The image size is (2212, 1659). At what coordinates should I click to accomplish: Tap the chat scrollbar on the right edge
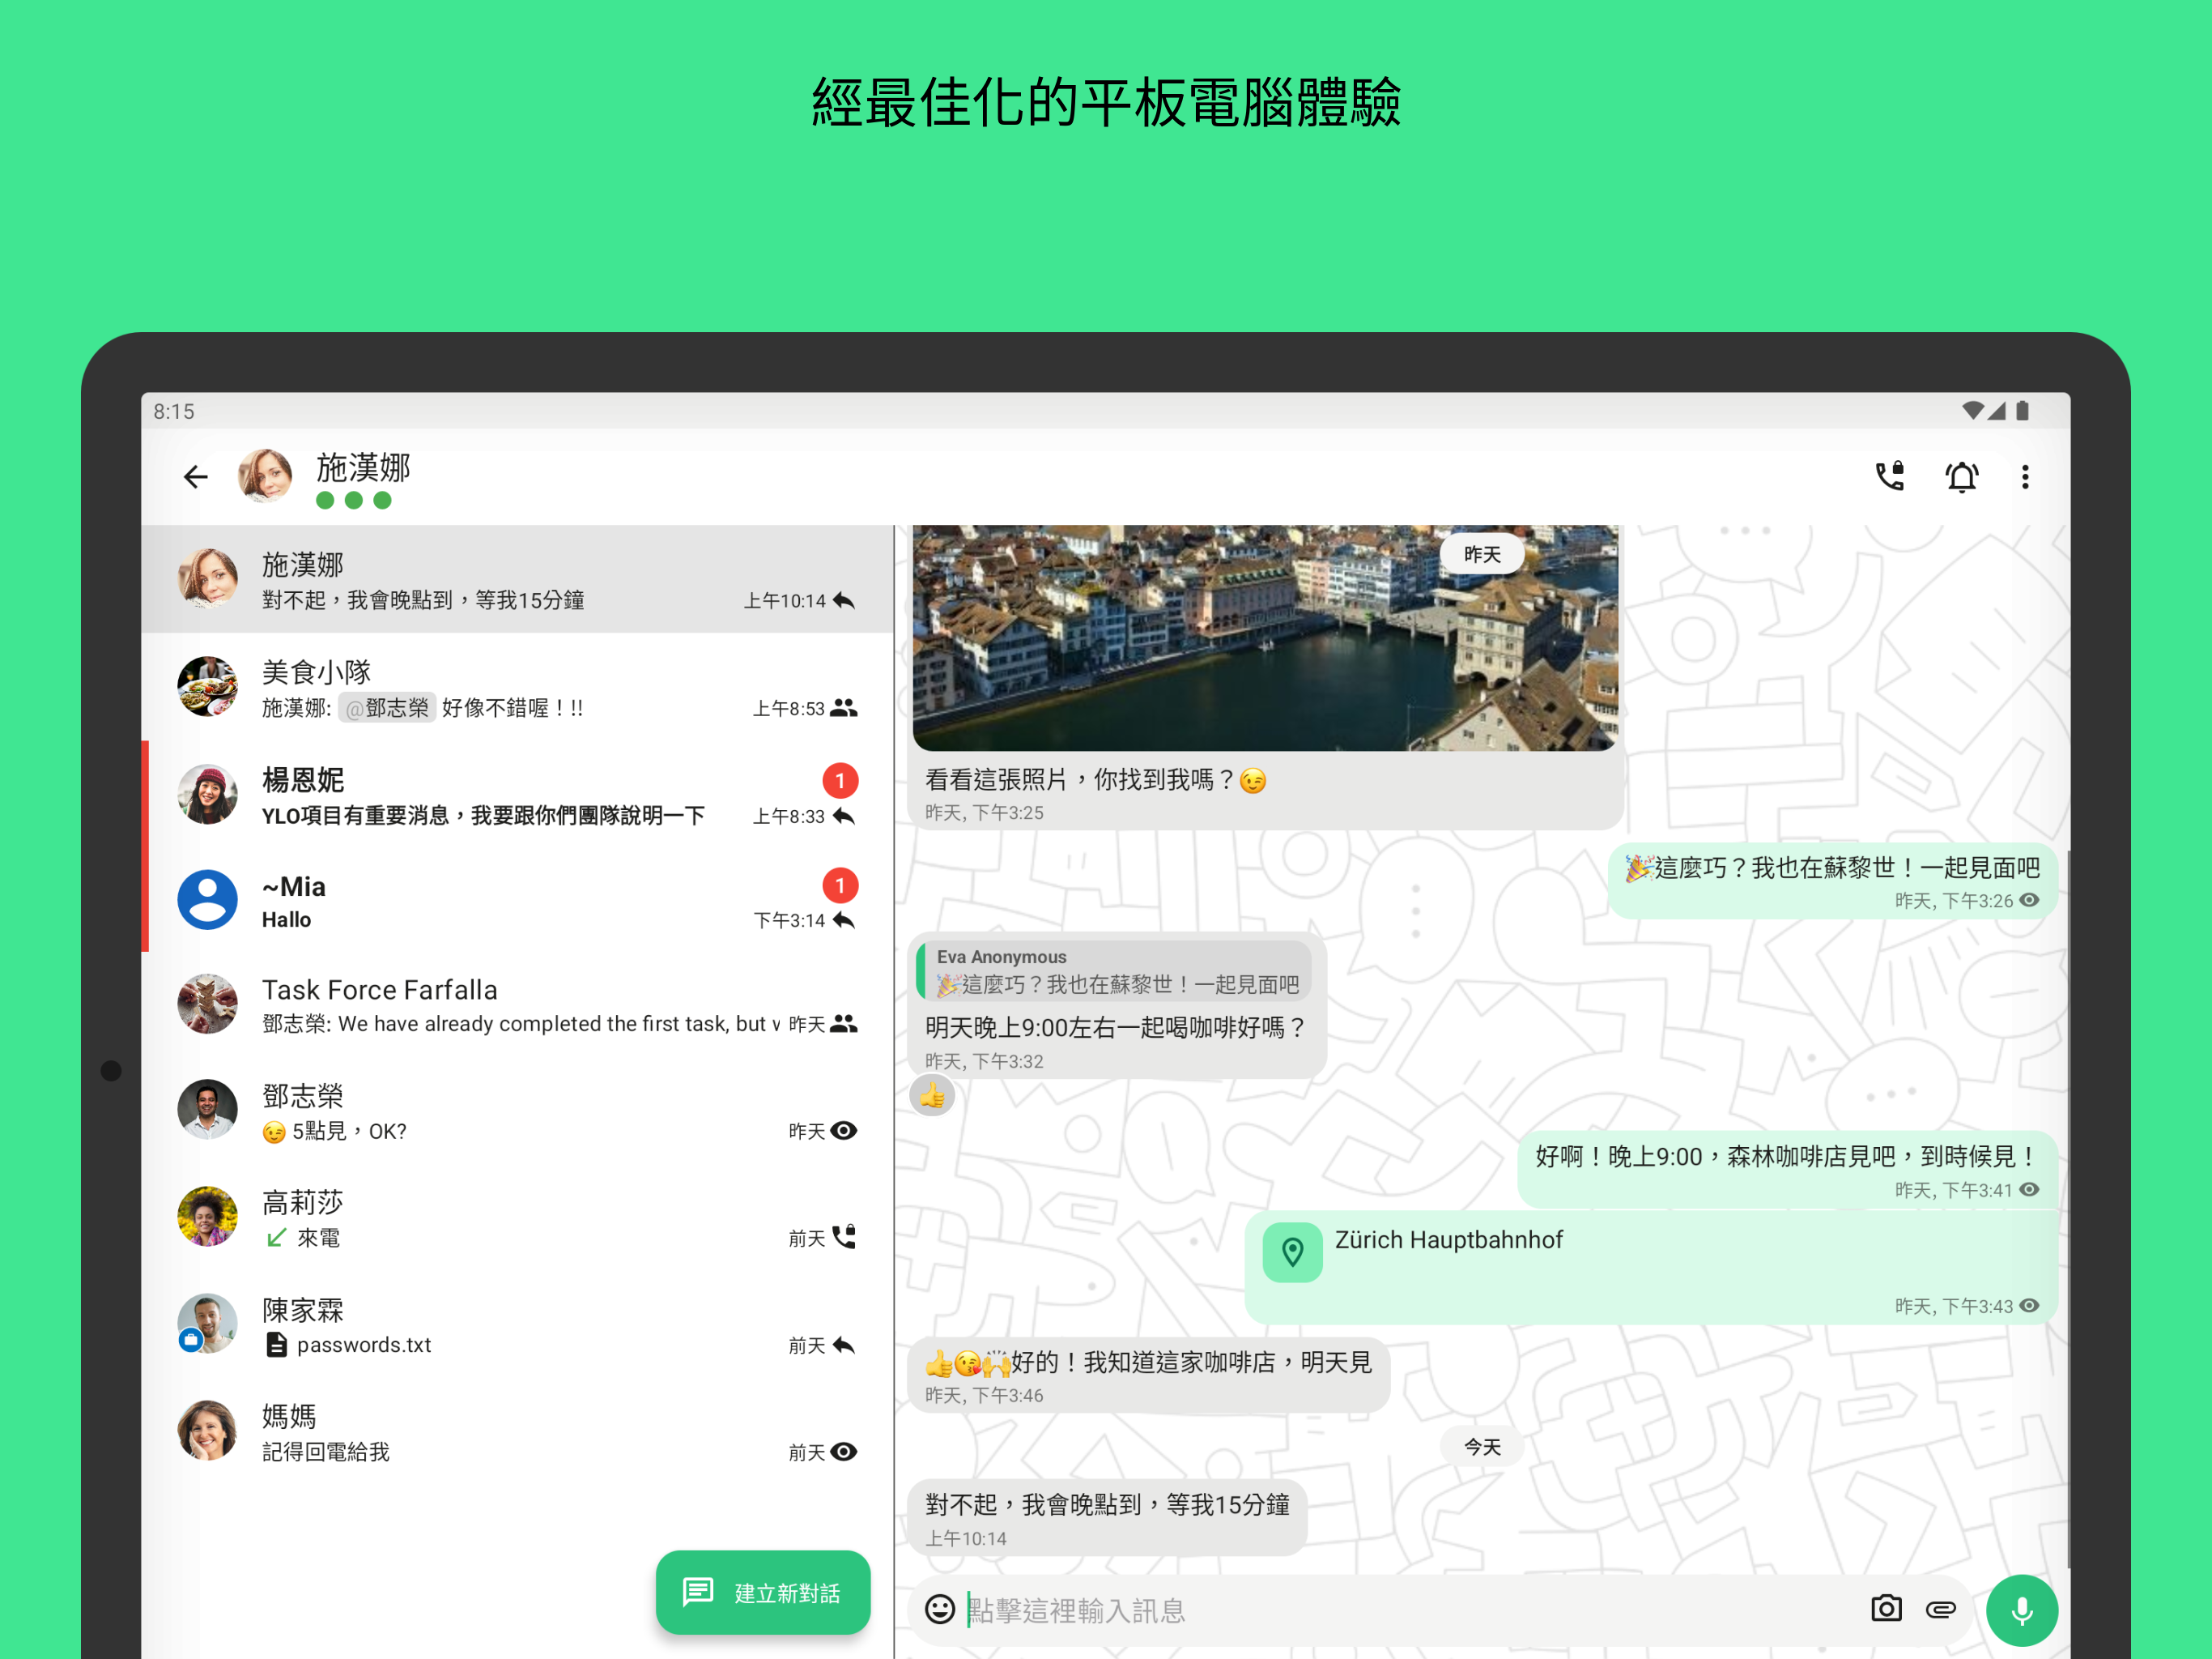click(x=2067, y=1209)
